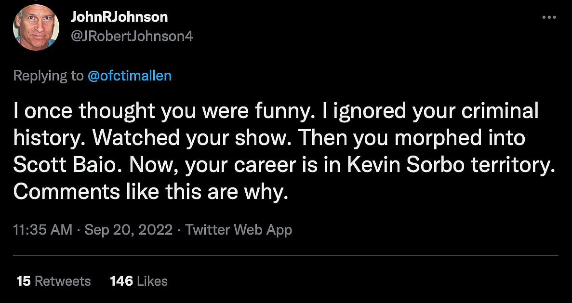Click the divider line above retweet counts
The width and height of the screenshot is (572, 303).
[x=286, y=255]
